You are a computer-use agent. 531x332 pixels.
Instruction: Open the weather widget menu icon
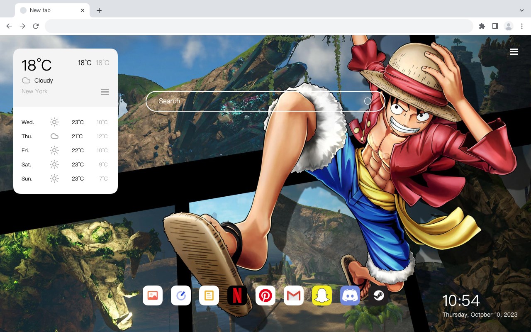pyautogui.click(x=105, y=92)
